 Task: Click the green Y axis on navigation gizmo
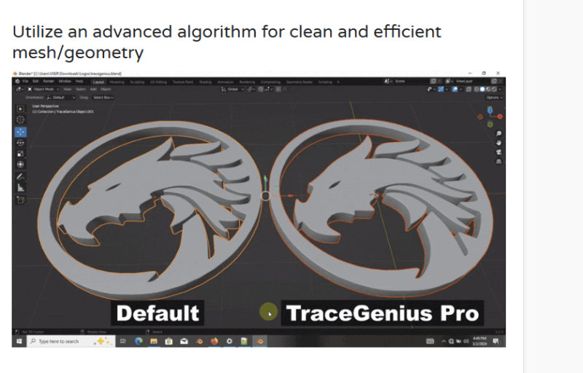coord(490,125)
